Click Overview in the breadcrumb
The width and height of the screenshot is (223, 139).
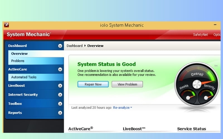pyautogui.click(x=95, y=46)
